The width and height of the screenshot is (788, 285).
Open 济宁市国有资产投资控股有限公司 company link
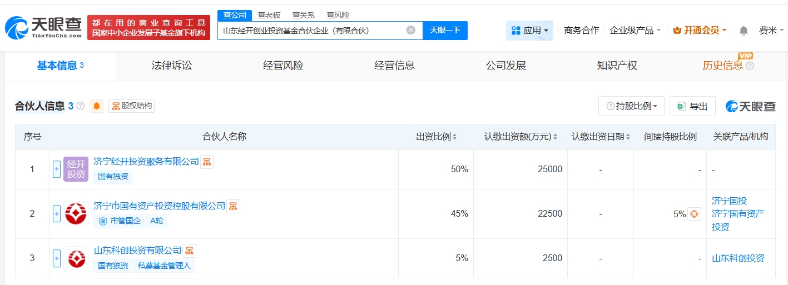pyautogui.click(x=160, y=206)
